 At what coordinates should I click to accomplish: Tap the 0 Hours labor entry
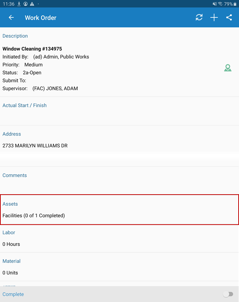[x=11, y=244]
